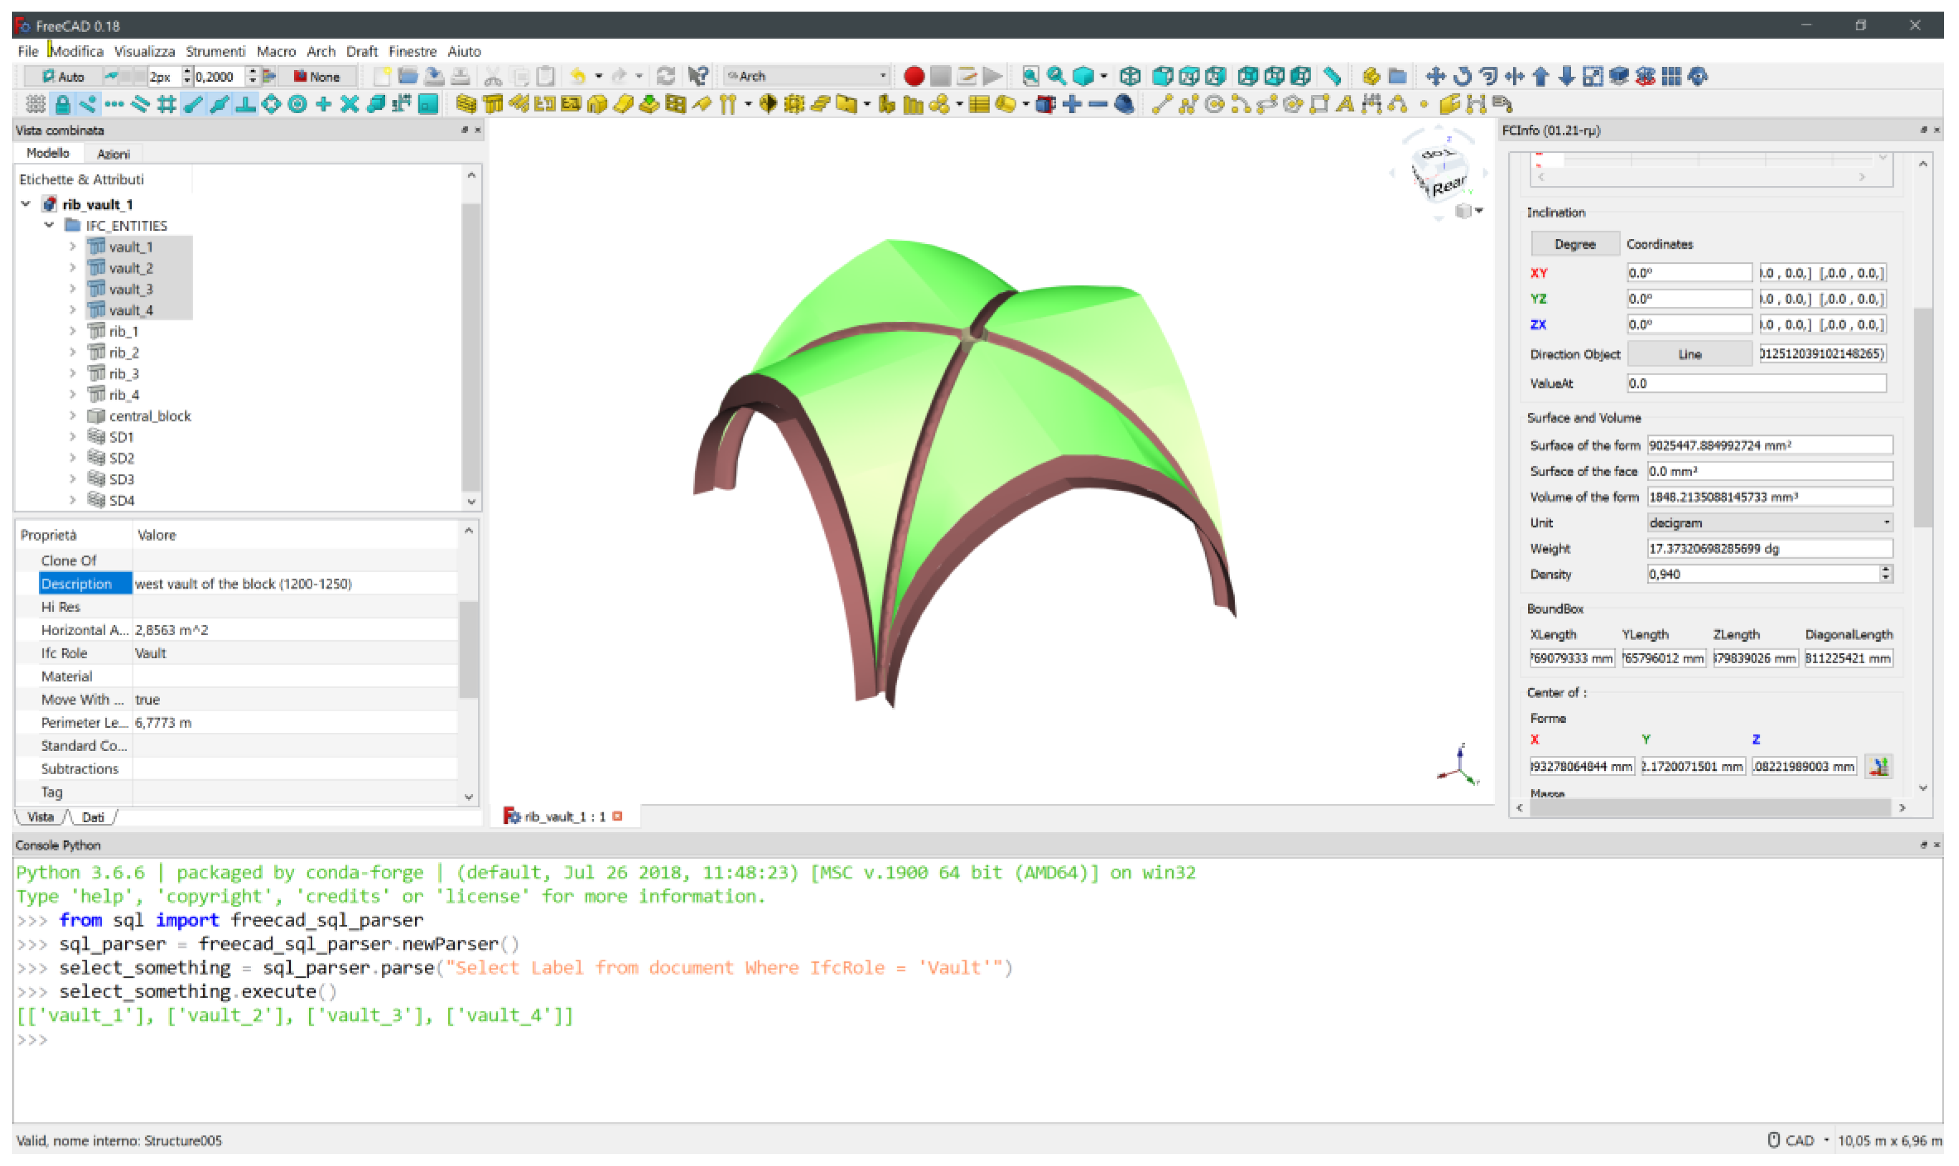
Task: Click the Undo arrow icon
Action: tap(577, 76)
